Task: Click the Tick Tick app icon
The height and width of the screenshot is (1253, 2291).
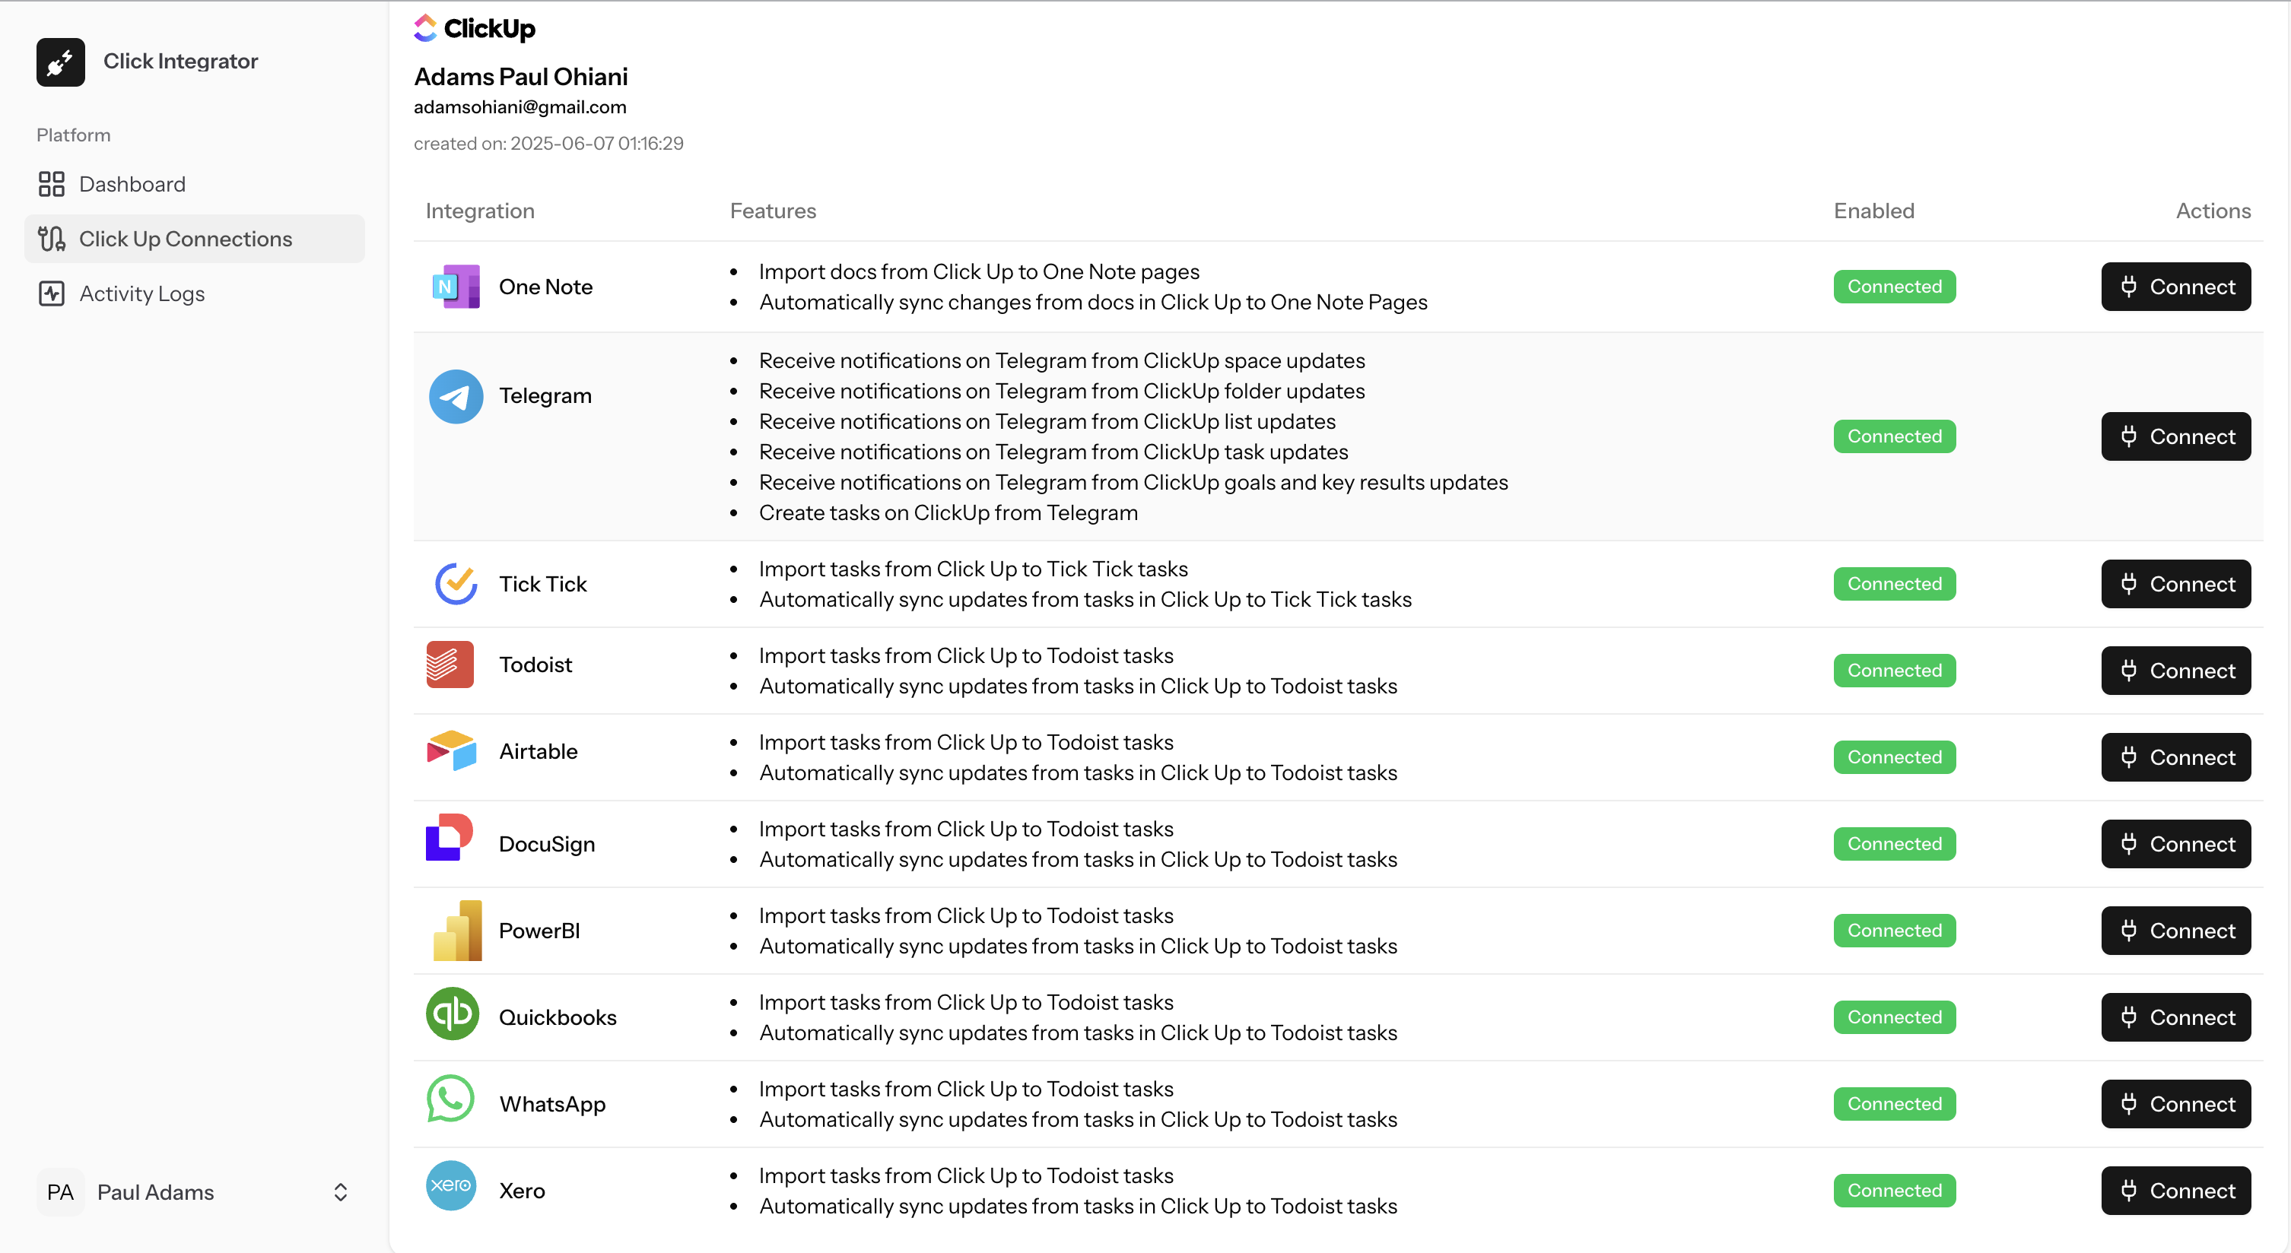Action: 456,583
